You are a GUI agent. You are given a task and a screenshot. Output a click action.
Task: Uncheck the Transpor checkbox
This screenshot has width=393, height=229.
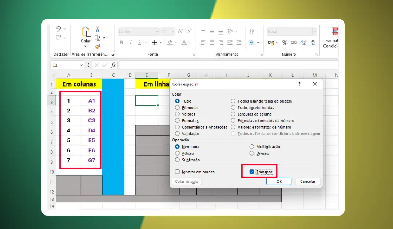click(252, 172)
